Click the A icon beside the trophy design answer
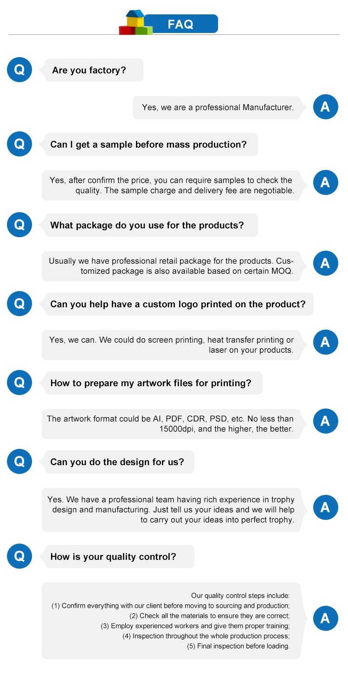This screenshot has height=681, width=348. [325, 507]
